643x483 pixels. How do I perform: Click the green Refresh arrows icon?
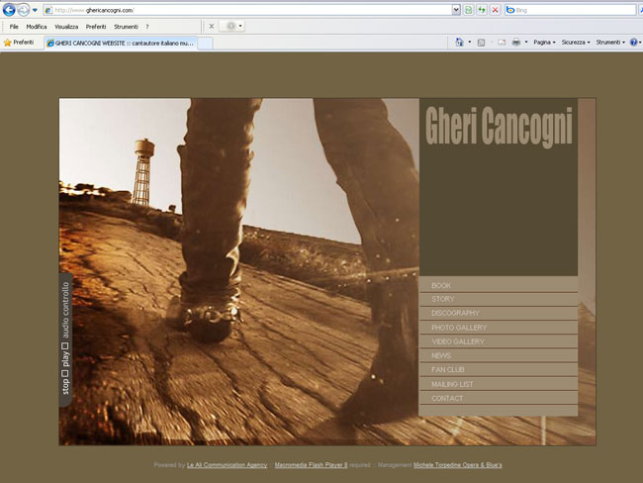482,10
